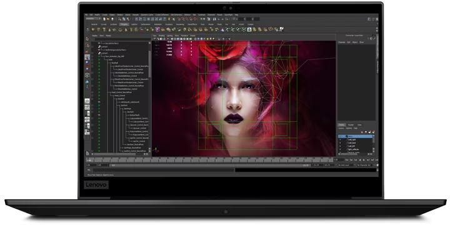Click the create new layer icon
This screenshot has height=225, width=450.
point(369,132)
